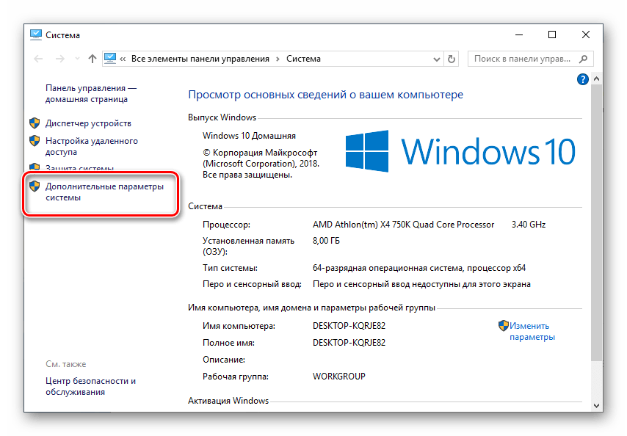627x436 pixels.
Task: Open Диспетчер устройств link
Action: (88, 123)
